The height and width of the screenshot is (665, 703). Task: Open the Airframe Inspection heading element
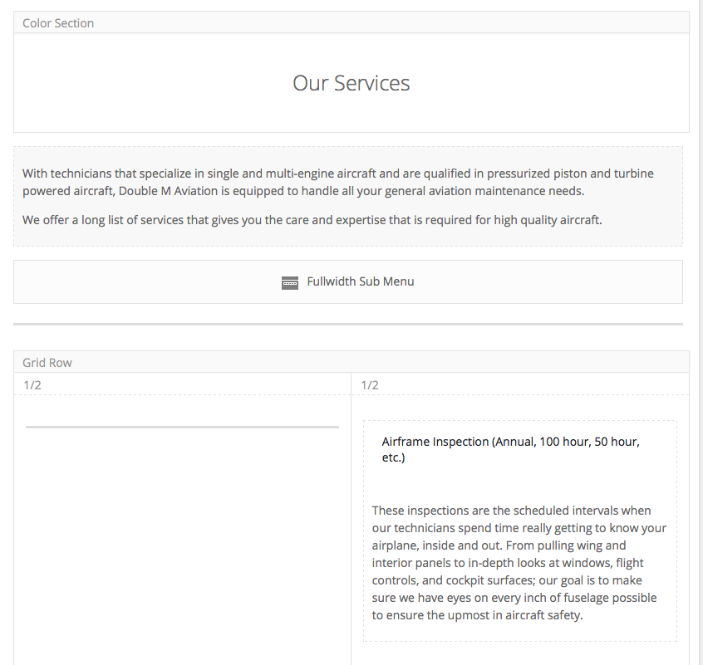pos(511,449)
